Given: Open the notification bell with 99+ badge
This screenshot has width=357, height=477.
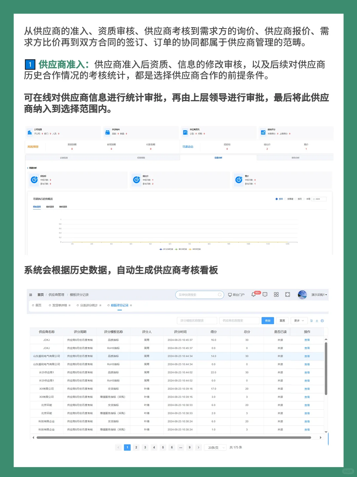Looking at the screenshot, I should click(x=254, y=295).
